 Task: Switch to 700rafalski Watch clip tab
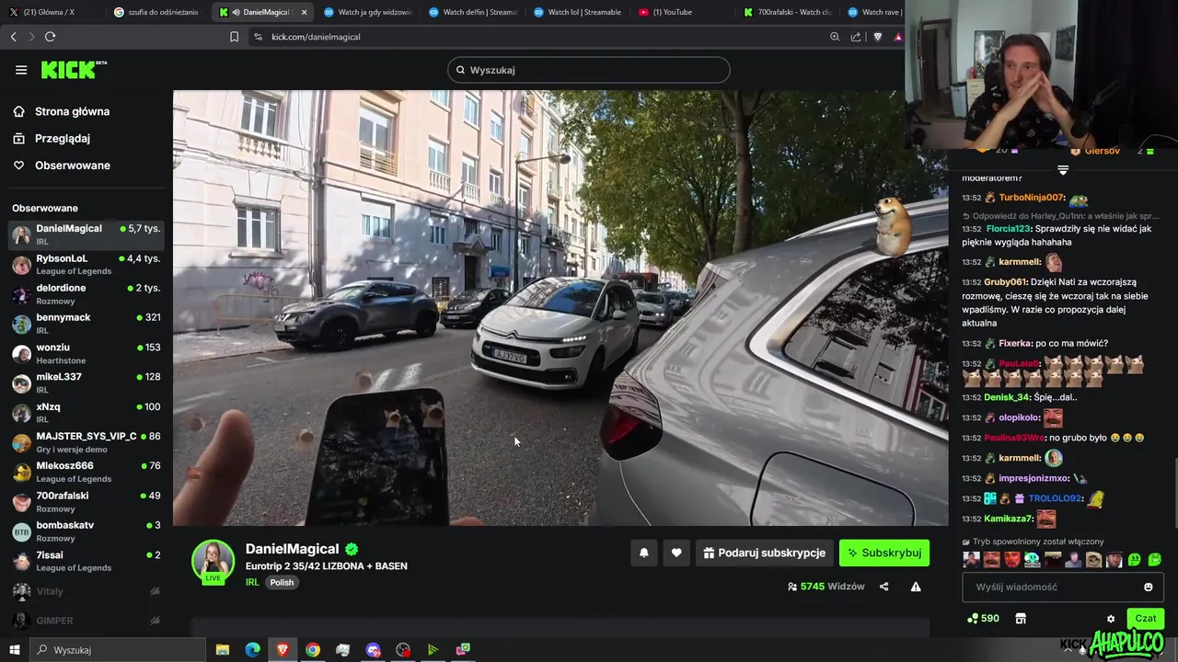click(787, 12)
